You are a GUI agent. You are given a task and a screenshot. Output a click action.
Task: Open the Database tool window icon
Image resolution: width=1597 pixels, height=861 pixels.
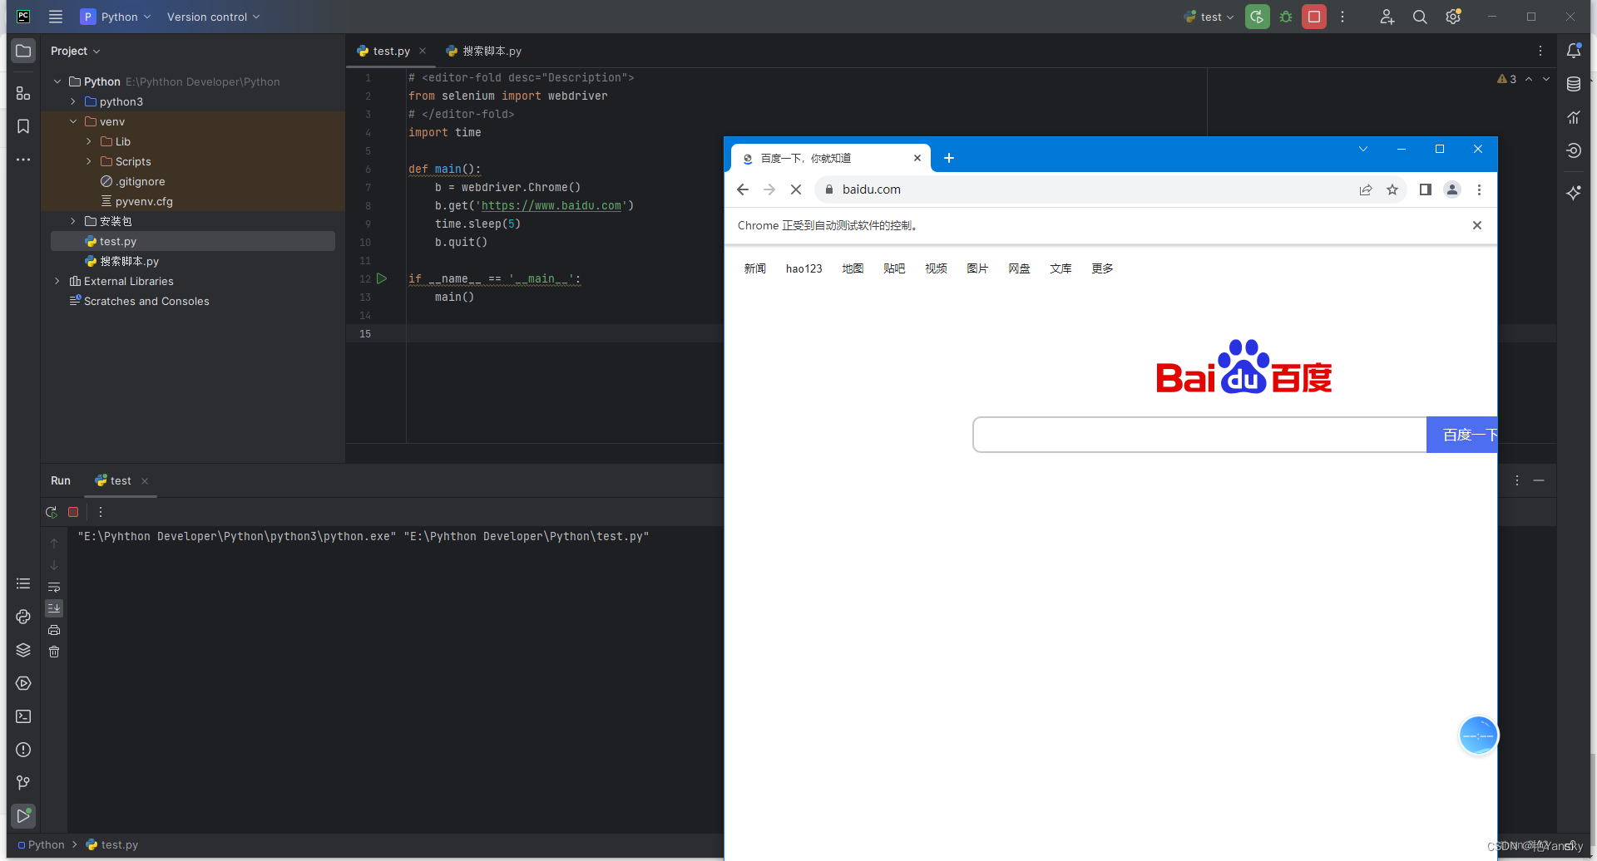click(1574, 84)
